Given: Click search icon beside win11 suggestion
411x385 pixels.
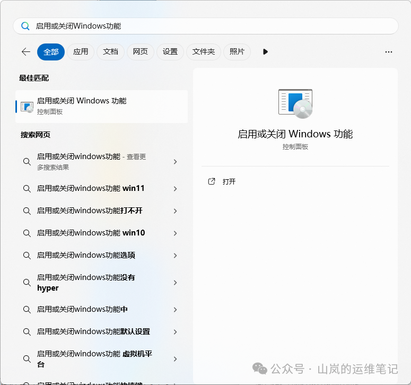Looking at the screenshot, I should point(27,189).
